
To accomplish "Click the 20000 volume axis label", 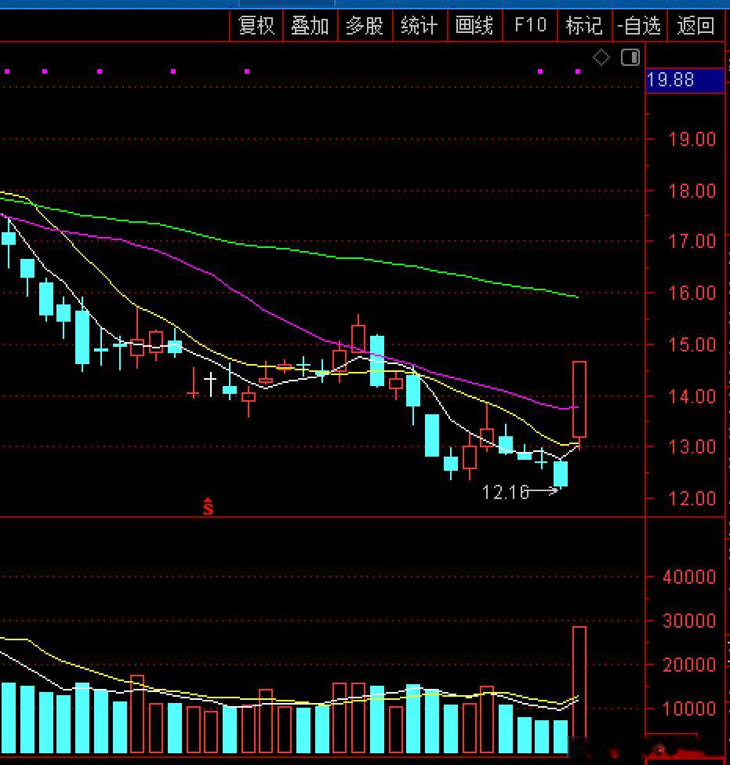I will (689, 665).
